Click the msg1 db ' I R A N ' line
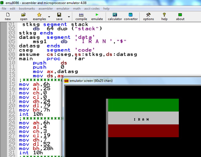The width and height of the screenshot is (201, 157). (x=80, y=42)
